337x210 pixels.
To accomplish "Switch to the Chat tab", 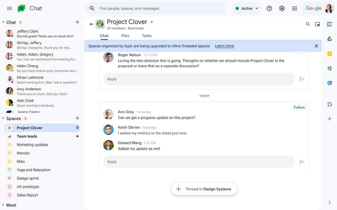I will [x=104, y=36].
